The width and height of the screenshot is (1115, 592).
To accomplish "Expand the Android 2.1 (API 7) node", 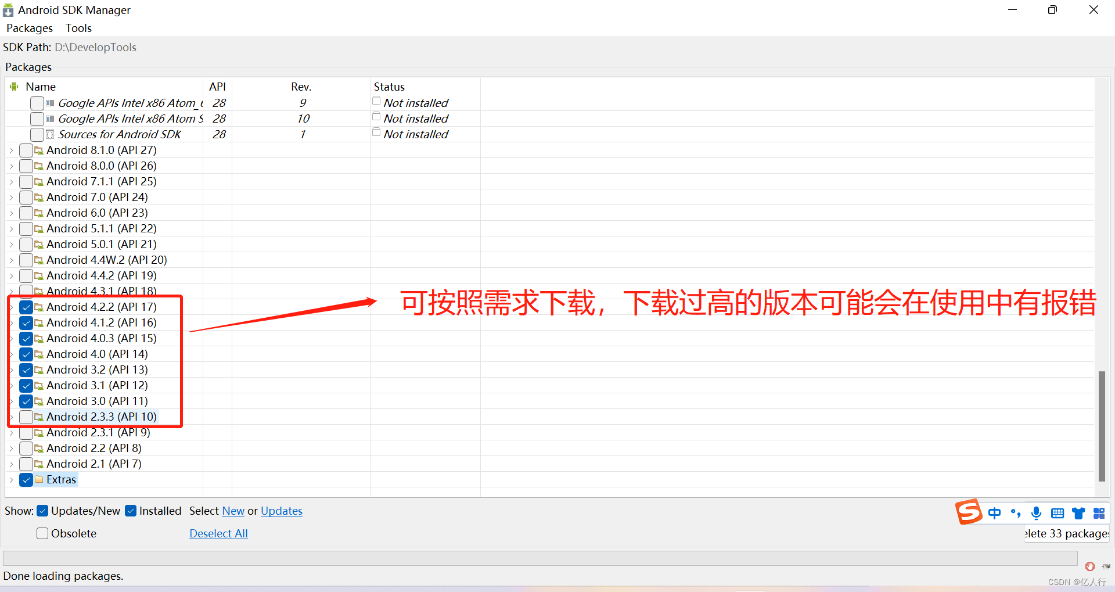I will coord(11,464).
